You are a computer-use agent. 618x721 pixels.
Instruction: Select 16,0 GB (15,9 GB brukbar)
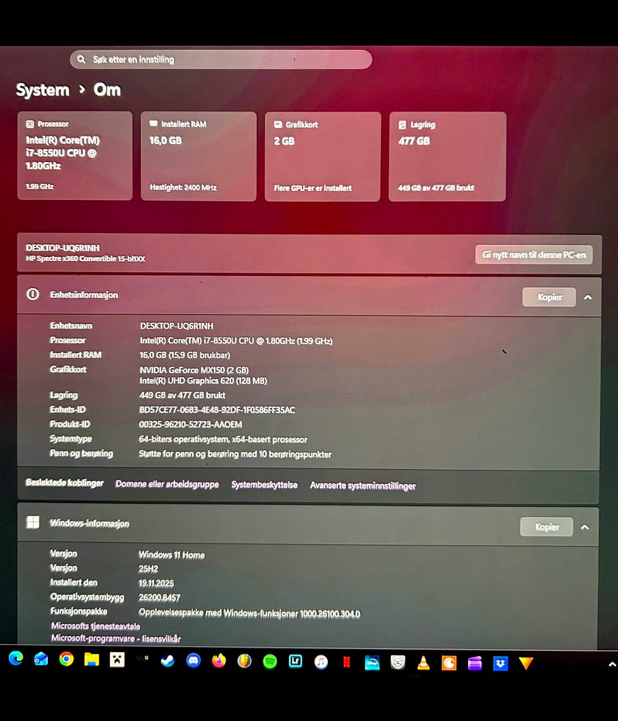pos(185,355)
